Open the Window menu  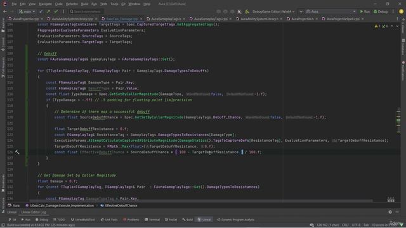coord(134,4)
